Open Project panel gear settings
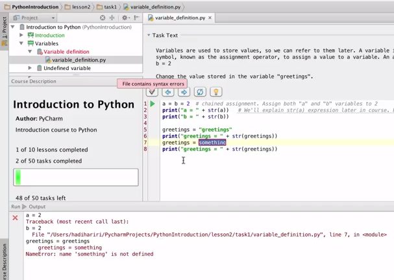 126,17
